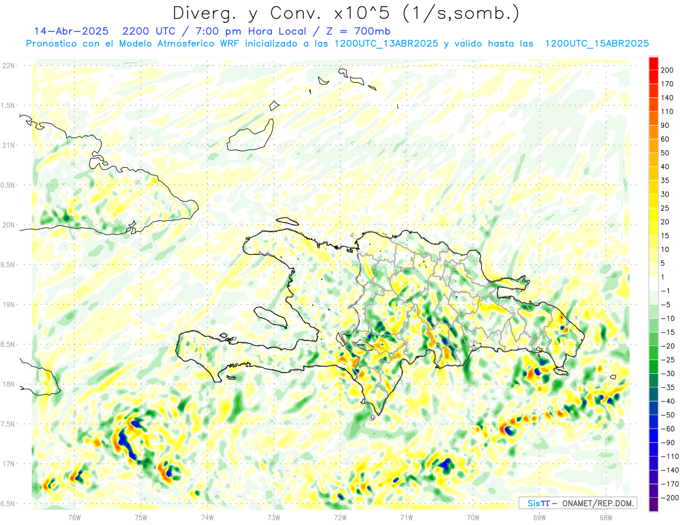680x525 pixels.
Task: Click the colorbar label -10
Action: [668, 318]
